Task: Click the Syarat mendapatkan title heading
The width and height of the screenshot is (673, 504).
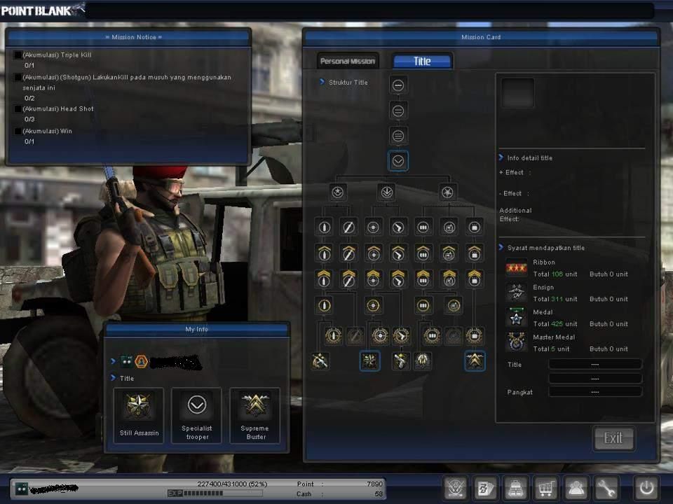Action: tap(542, 248)
